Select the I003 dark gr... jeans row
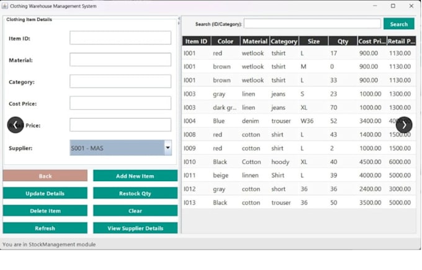The height and width of the screenshot is (270, 422). pyautogui.click(x=299, y=107)
